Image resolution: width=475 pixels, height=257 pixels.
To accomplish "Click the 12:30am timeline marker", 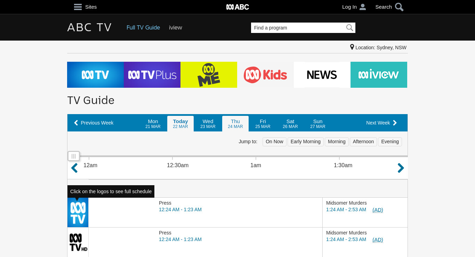I will tap(178, 165).
